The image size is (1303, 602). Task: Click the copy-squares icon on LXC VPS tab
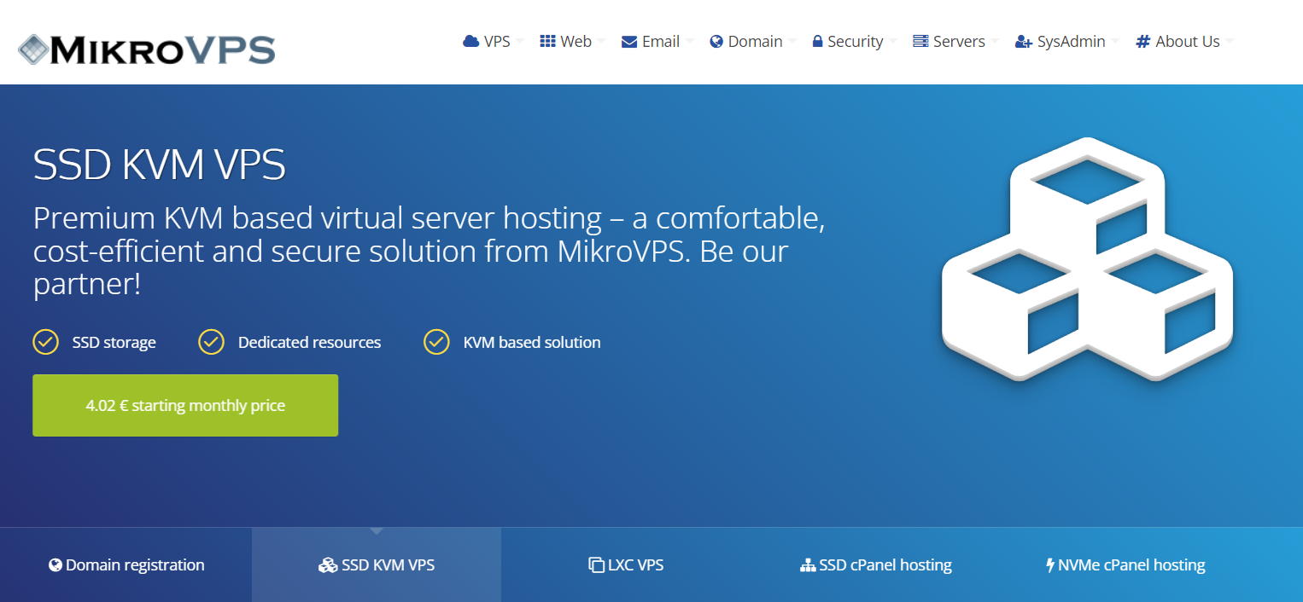597,564
